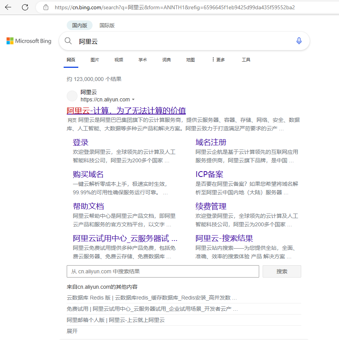
Task: Start voice search with the microphone icon
Action: [x=299, y=41]
